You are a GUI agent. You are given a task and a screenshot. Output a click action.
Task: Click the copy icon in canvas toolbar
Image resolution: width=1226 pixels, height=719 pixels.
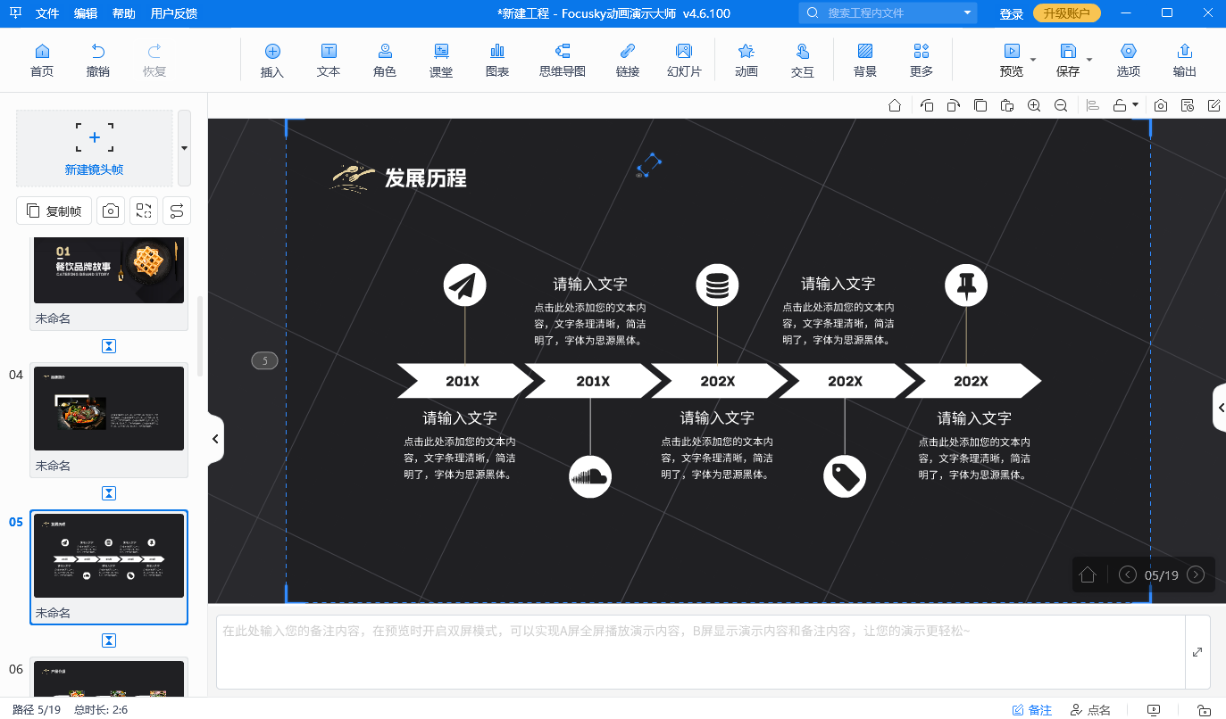(x=980, y=105)
